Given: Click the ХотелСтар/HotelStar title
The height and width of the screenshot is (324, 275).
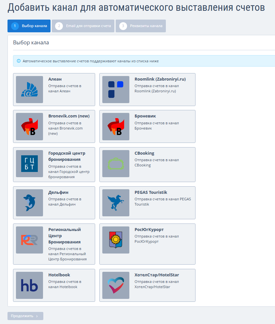Looking at the screenshot, I should (x=157, y=275).
